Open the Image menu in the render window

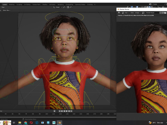point(137,13)
